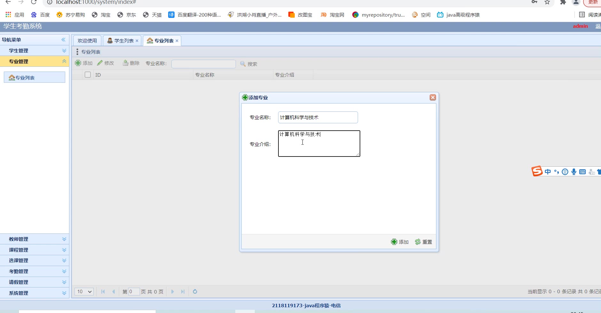Open the 淘宝 bookmark

(x=101, y=15)
